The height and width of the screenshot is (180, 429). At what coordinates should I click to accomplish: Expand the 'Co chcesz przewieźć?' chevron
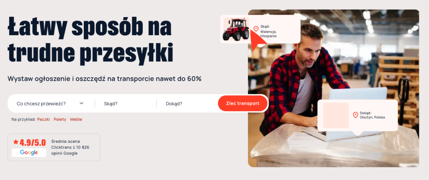(x=81, y=103)
